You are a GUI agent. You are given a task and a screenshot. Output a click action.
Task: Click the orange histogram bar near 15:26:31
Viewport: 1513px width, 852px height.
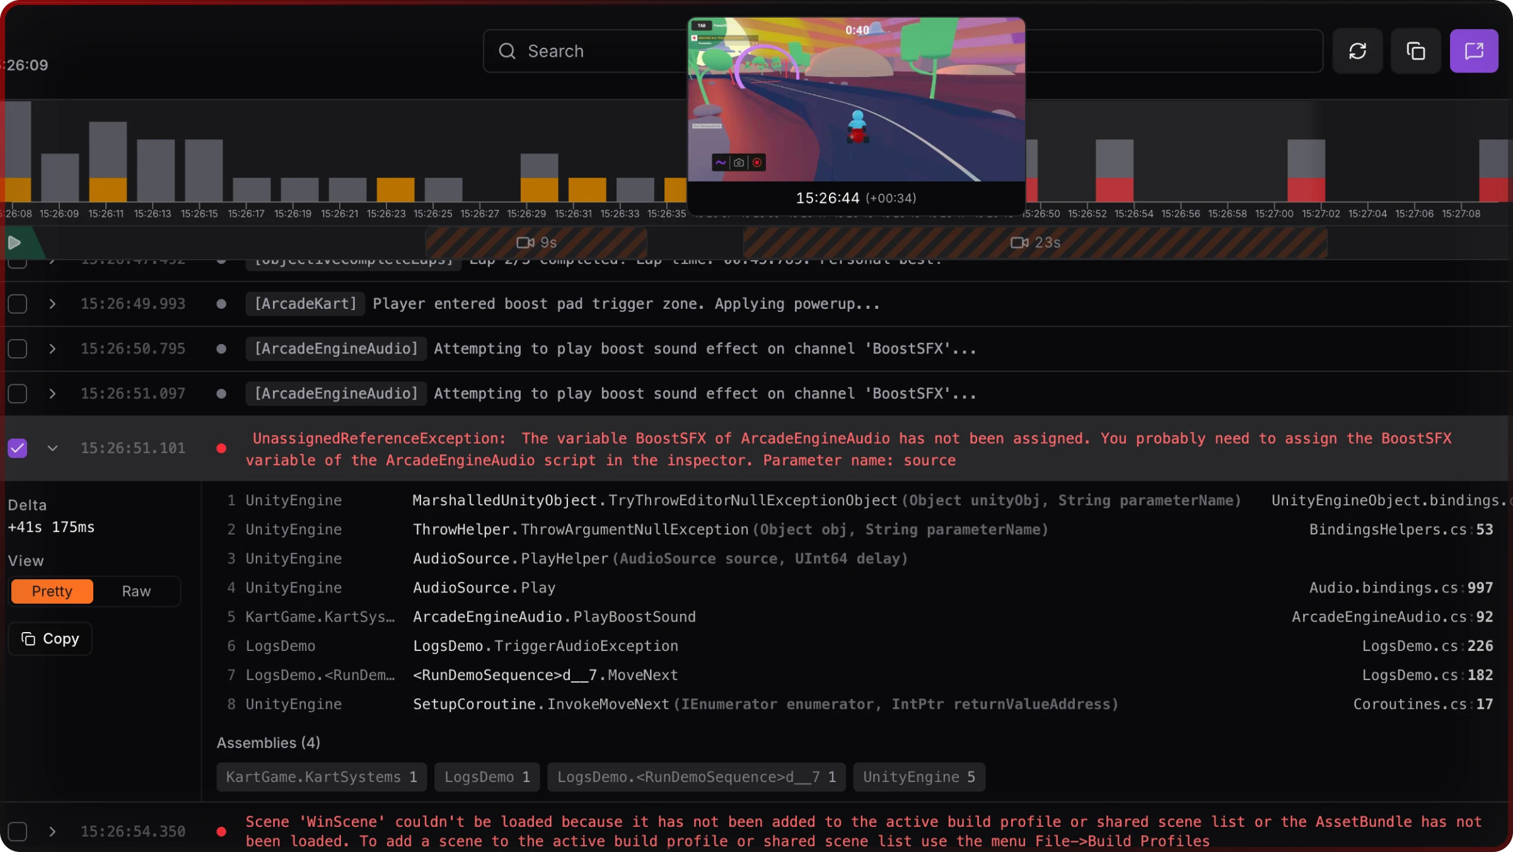587,190
